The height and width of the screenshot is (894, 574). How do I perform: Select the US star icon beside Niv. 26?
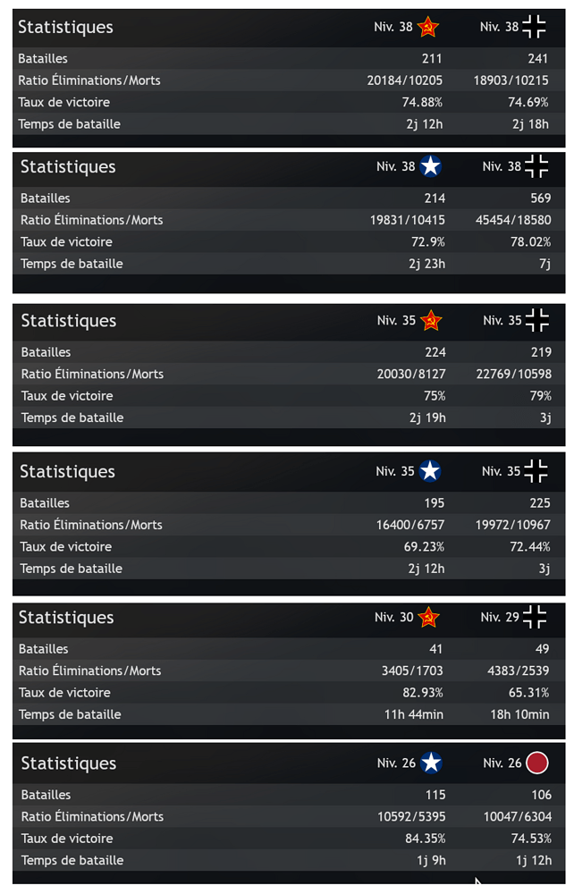point(431,763)
